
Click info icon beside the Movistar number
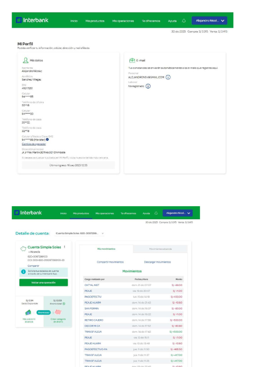tap(47, 139)
